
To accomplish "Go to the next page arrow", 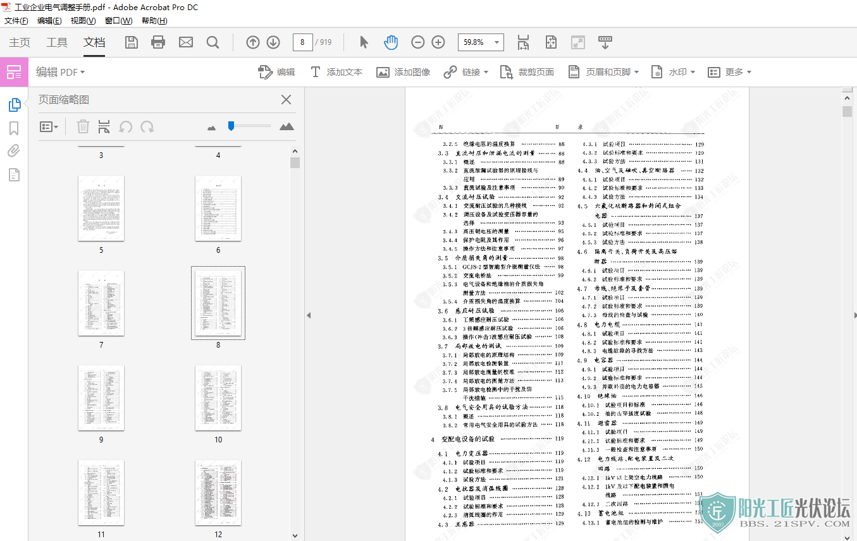I will (x=273, y=42).
